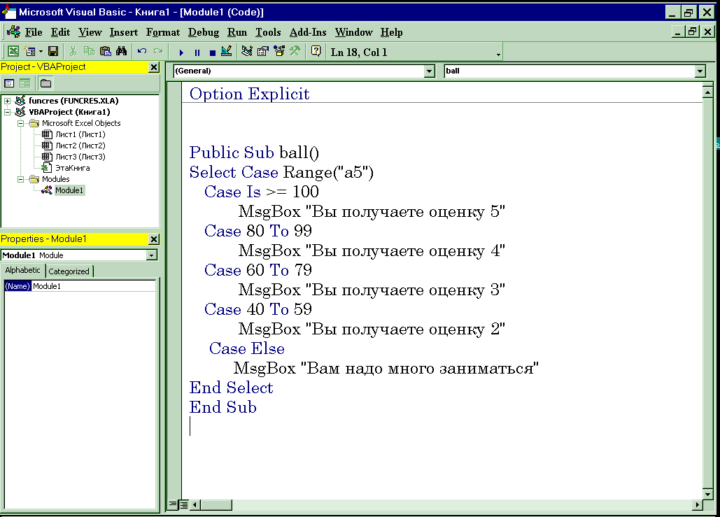
Task: Open Properties Window toolbar icon
Action: 262,52
